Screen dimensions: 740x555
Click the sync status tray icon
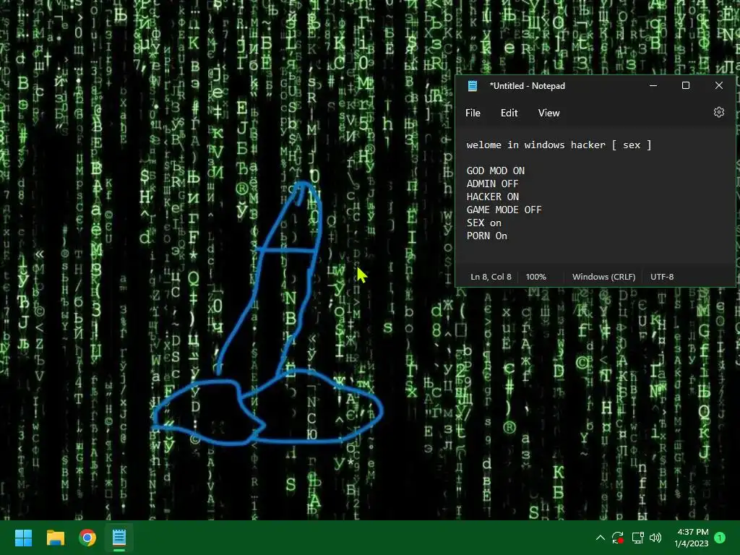[x=618, y=538]
